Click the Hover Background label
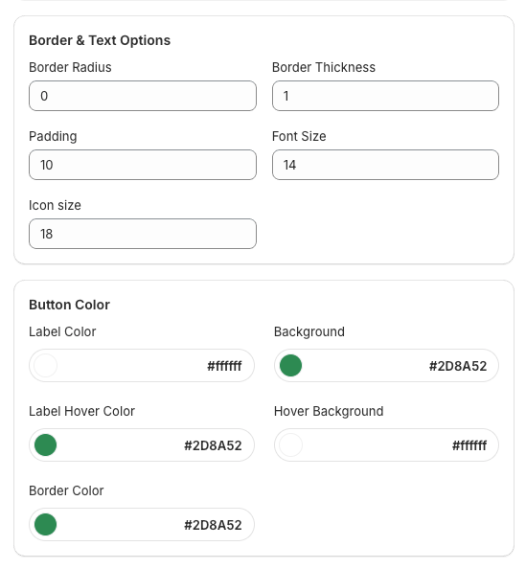The width and height of the screenshot is (526, 569). (x=329, y=412)
